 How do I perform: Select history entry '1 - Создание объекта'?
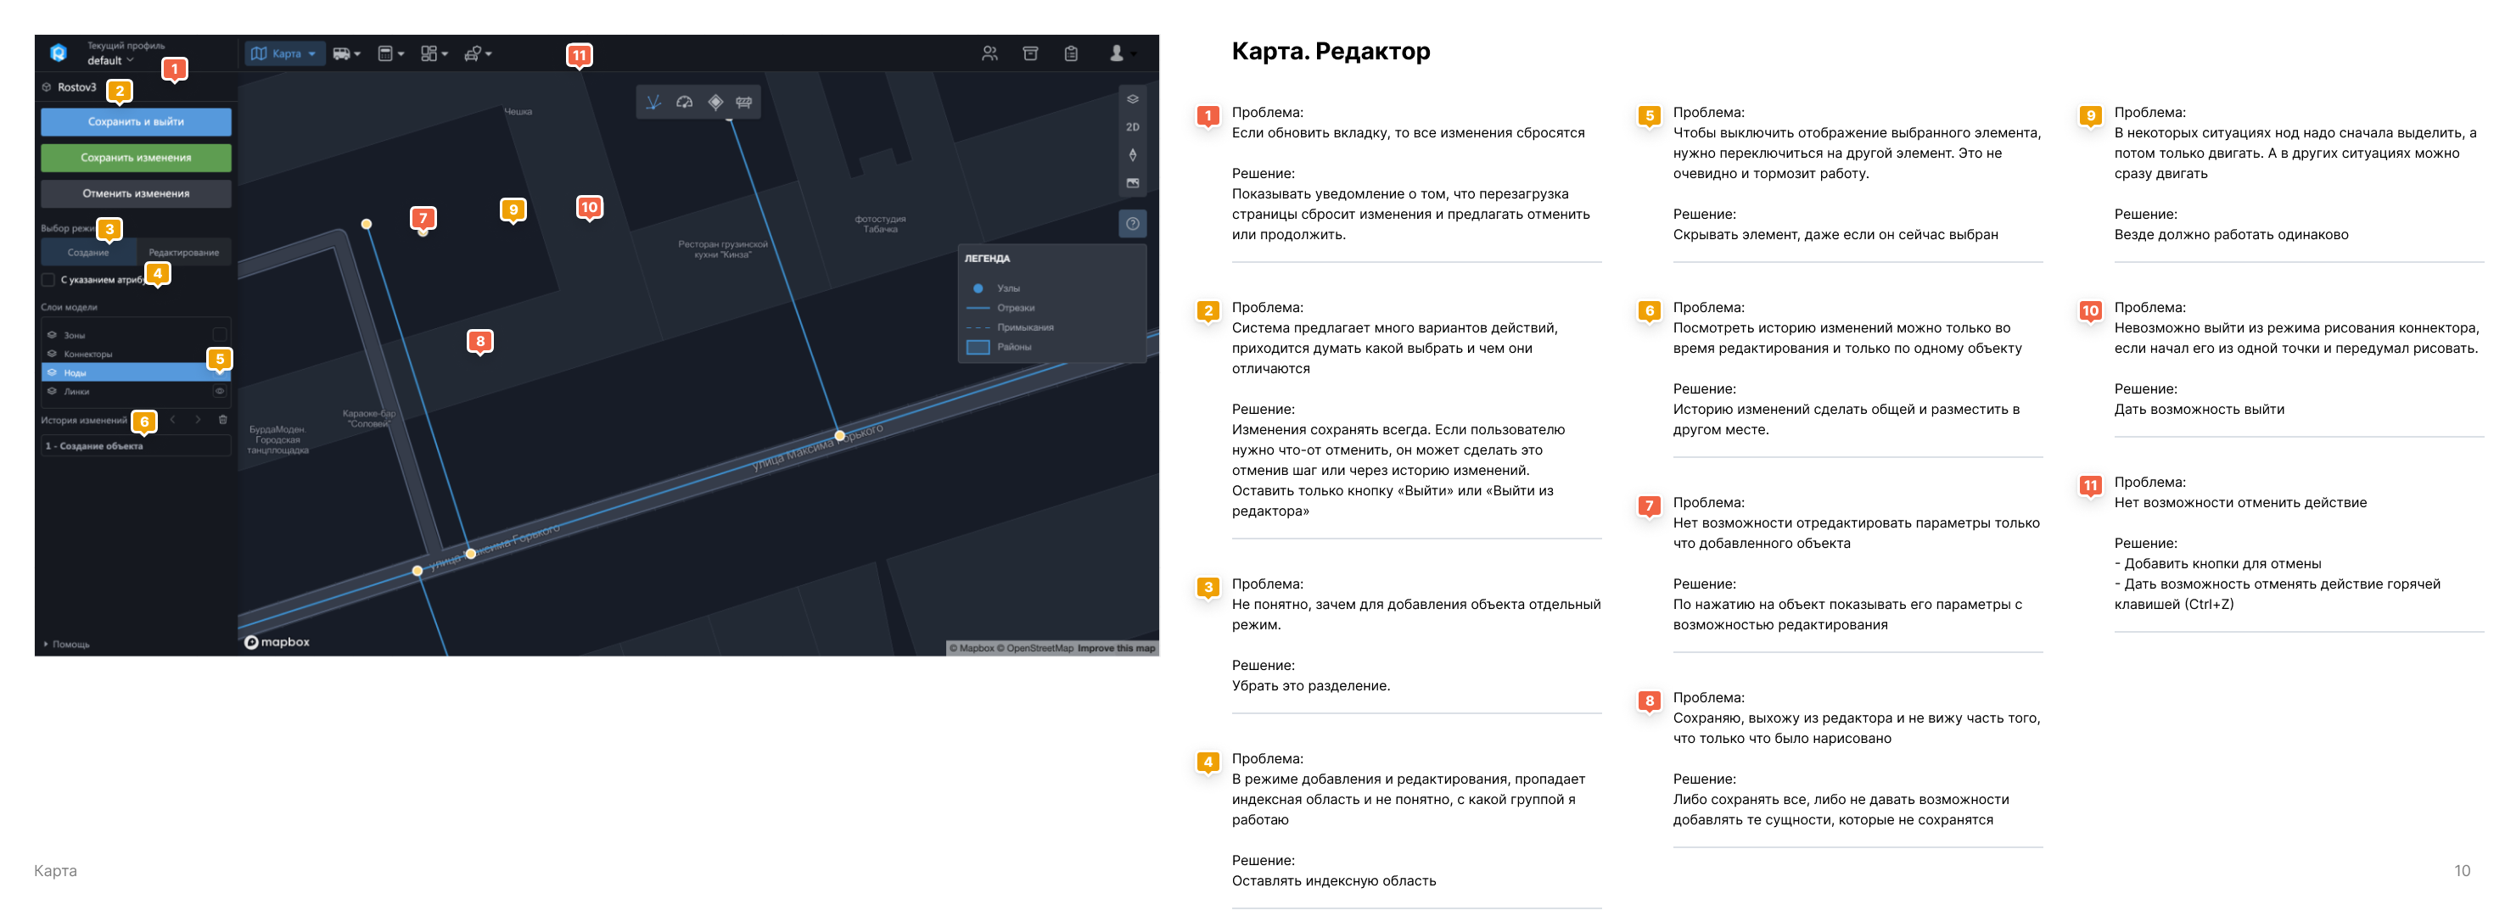coord(136,446)
